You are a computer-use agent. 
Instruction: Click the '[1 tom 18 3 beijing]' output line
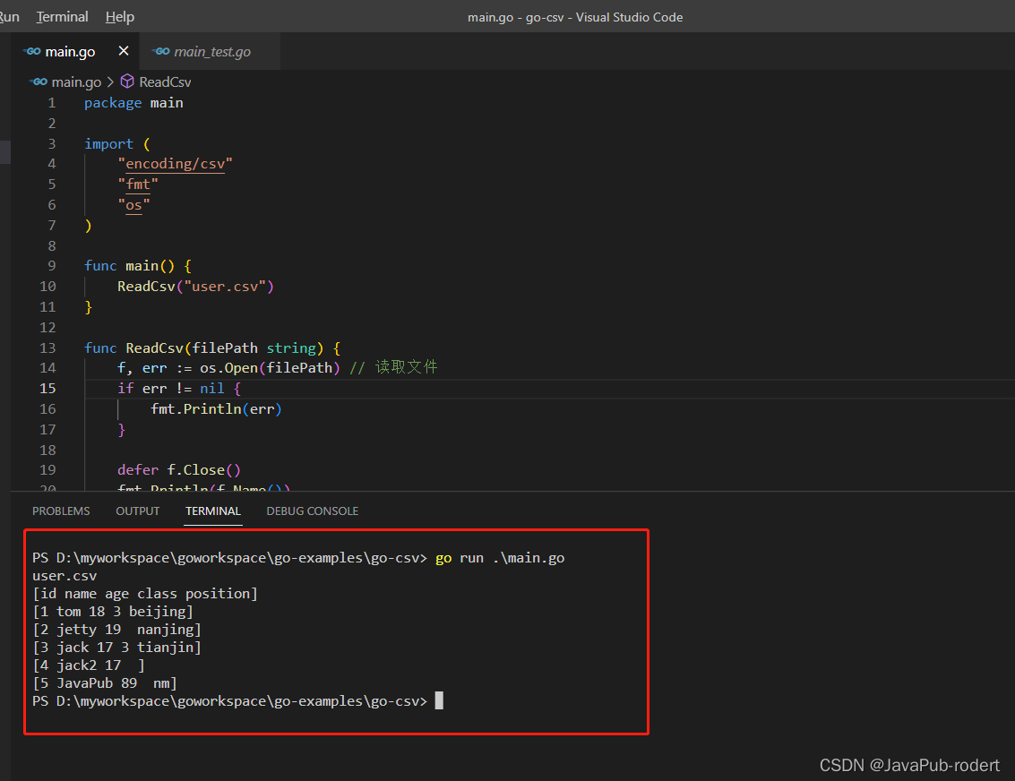click(113, 612)
